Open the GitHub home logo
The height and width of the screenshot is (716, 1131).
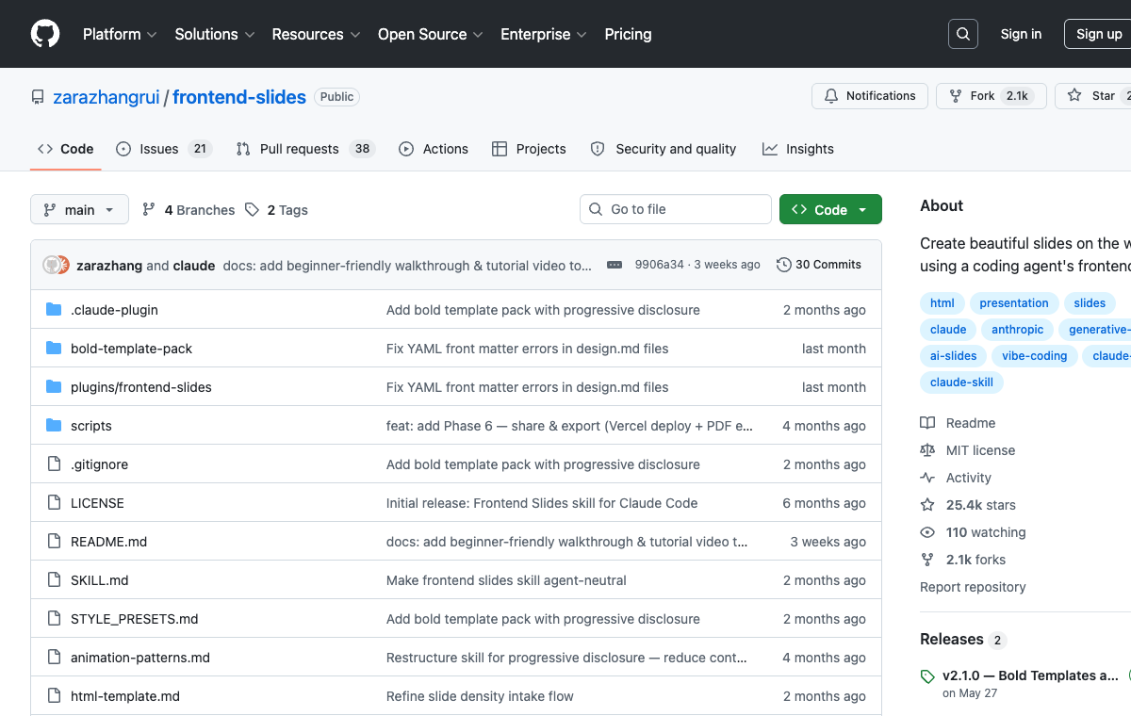(x=45, y=34)
